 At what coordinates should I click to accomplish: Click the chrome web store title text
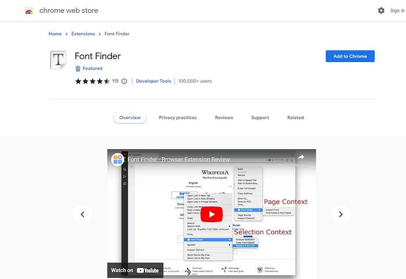[68, 10]
